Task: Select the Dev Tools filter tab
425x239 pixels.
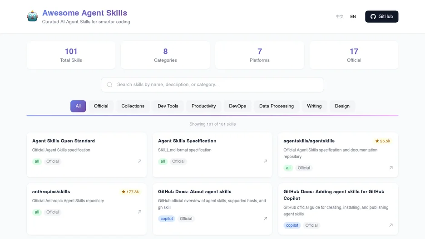Action: [168, 106]
